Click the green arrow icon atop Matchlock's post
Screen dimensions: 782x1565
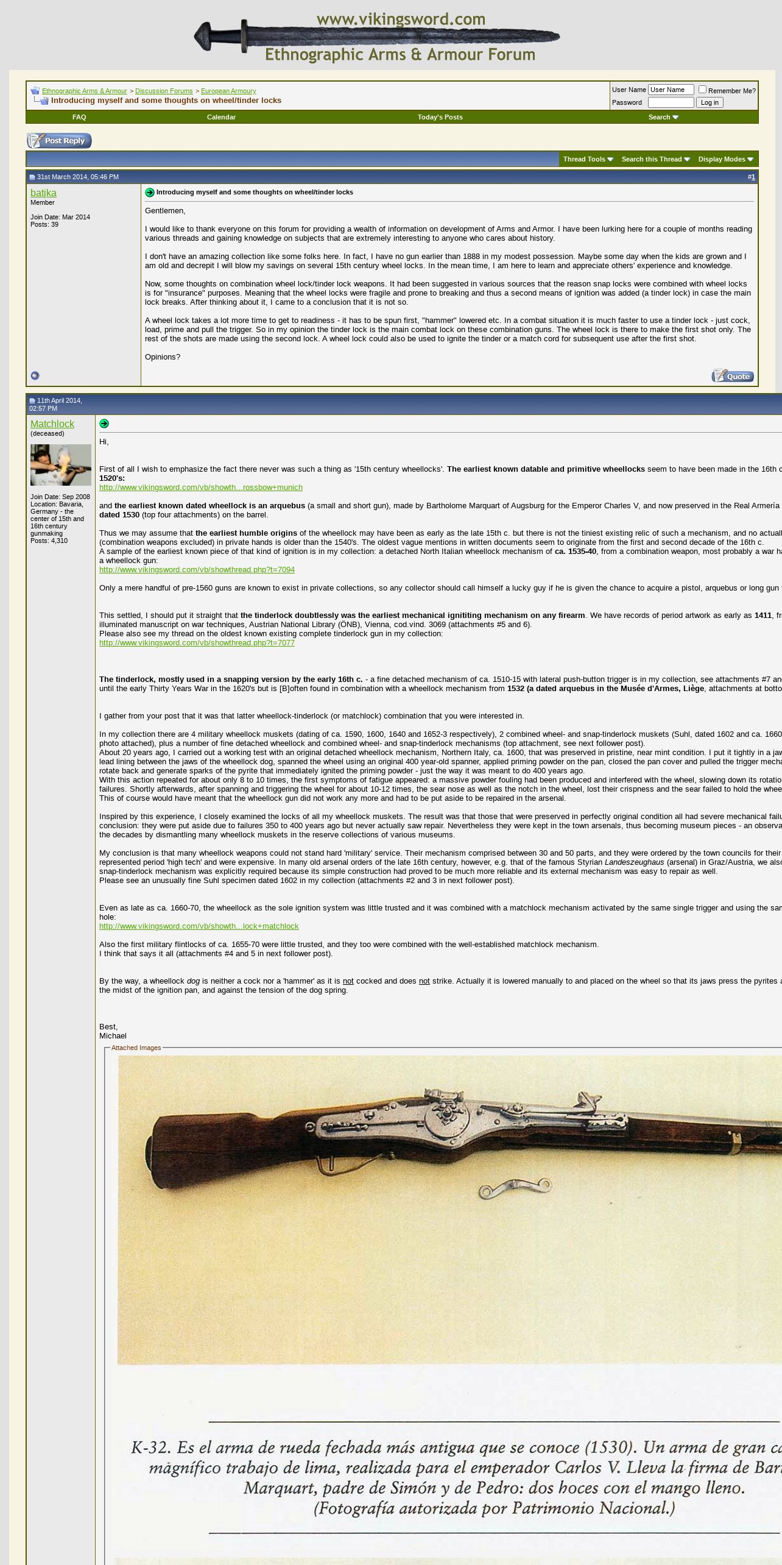coord(104,424)
